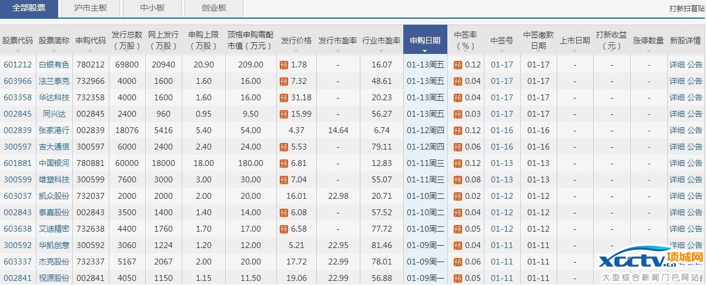View 详细 details for 中国银河 row
The width and height of the screenshot is (706, 285).
point(677,164)
